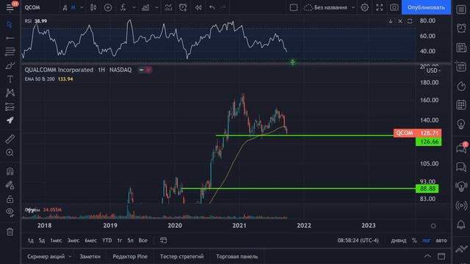Add symbol to compare with plus icon
470x264 pixels.
108,7
